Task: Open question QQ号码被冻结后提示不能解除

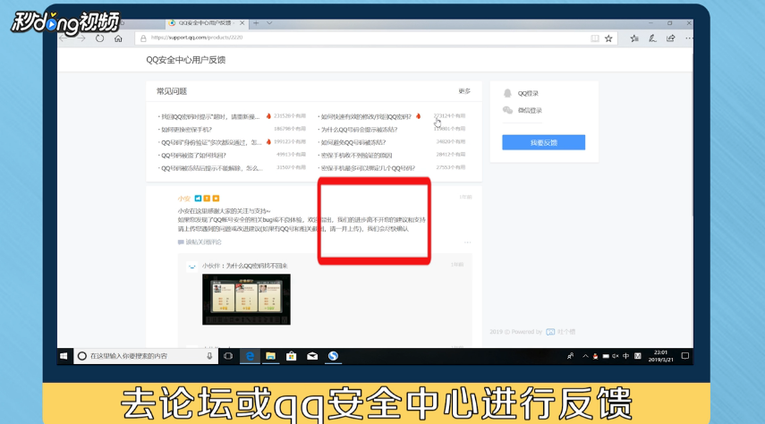Action: (x=212, y=168)
